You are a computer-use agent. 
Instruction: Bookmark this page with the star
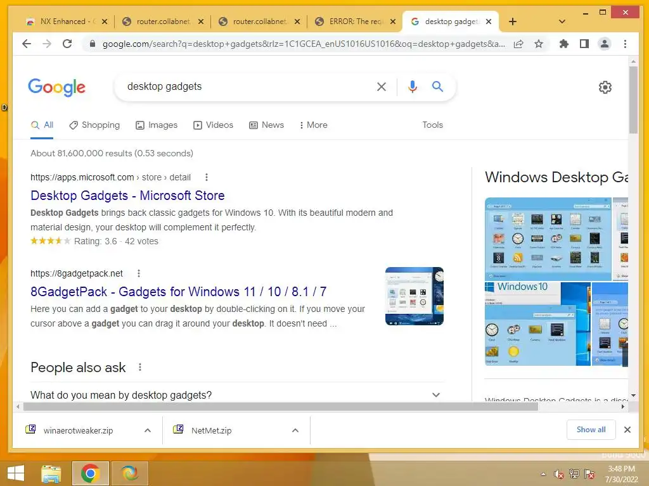(539, 44)
